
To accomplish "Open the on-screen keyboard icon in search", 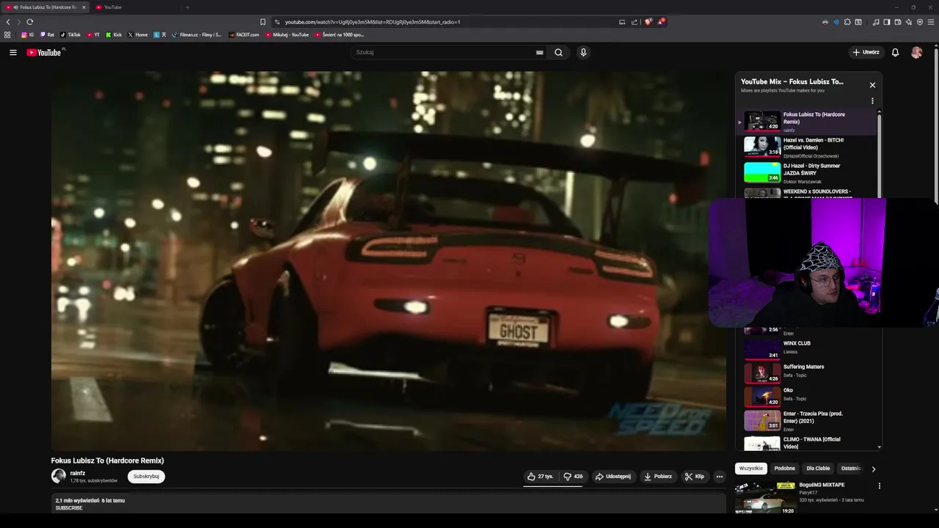I will pos(539,52).
